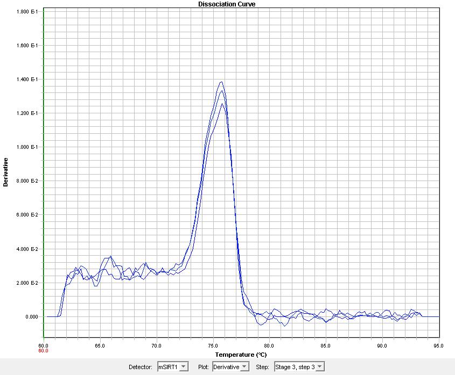
Task: Click the melt curve peak near 75.8 °C
Action: (x=222, y=82)
